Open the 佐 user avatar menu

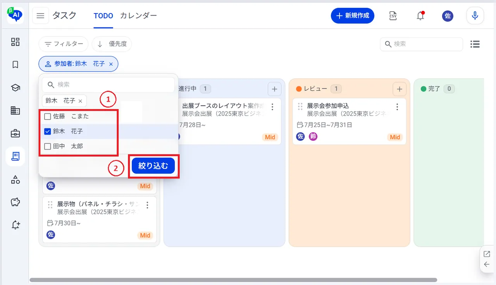tap(448, 16)
